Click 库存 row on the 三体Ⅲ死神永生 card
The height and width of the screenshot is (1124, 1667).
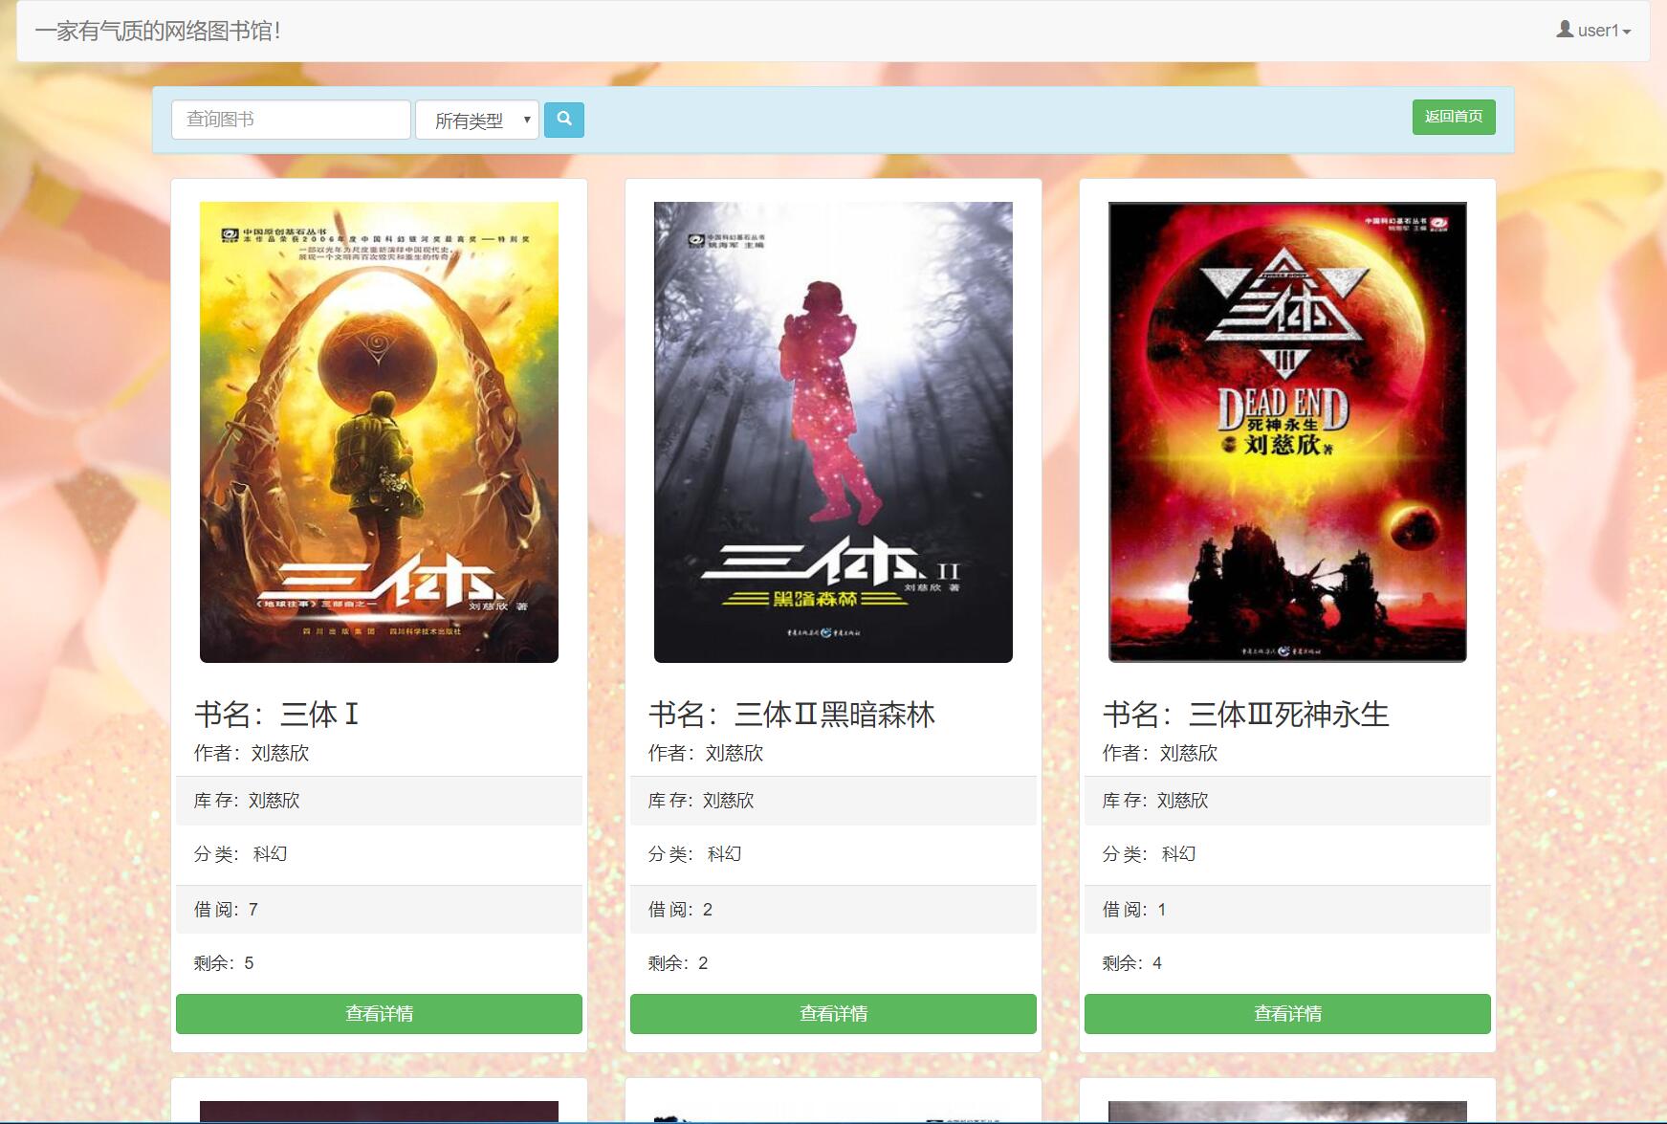click(1287, 801)
